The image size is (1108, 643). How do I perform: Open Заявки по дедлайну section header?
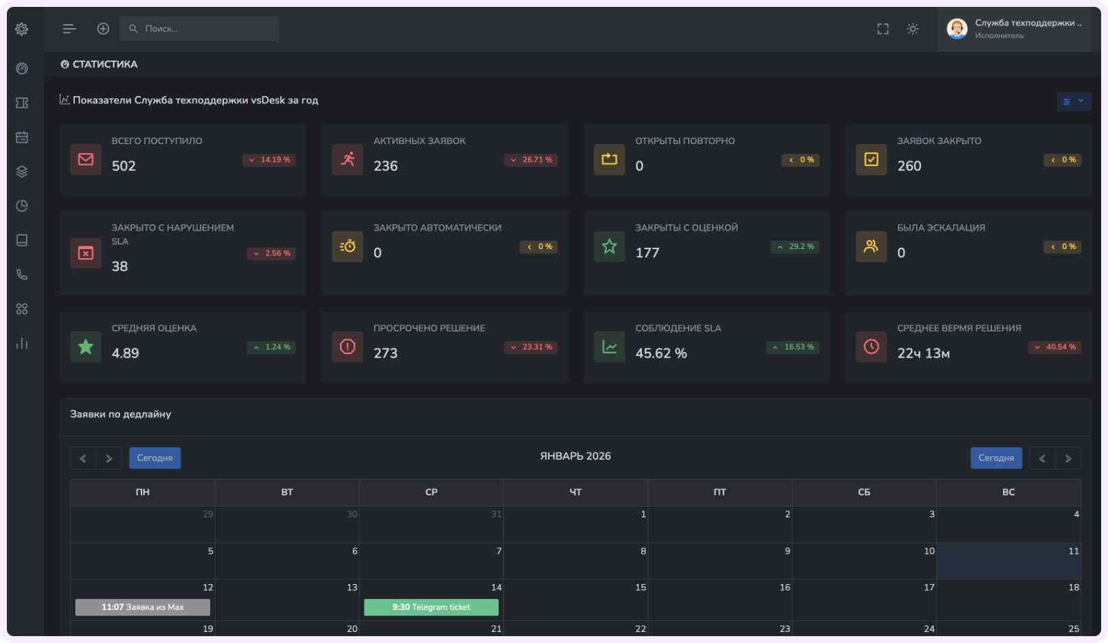click(119, 414)
